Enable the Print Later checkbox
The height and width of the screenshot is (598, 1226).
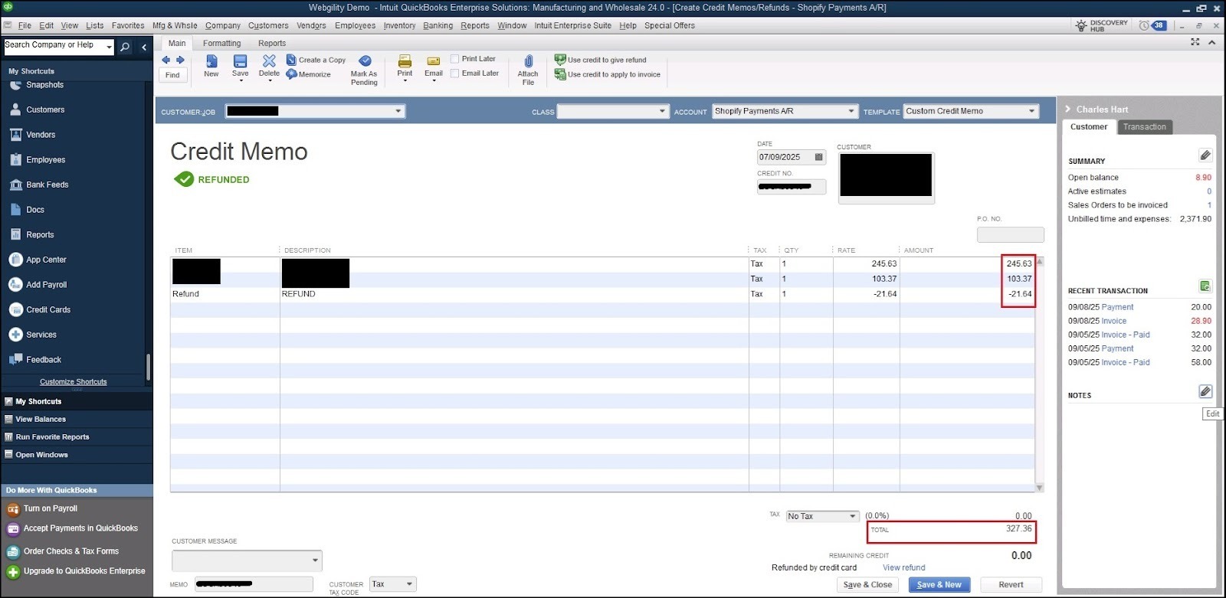coord(455,59)
